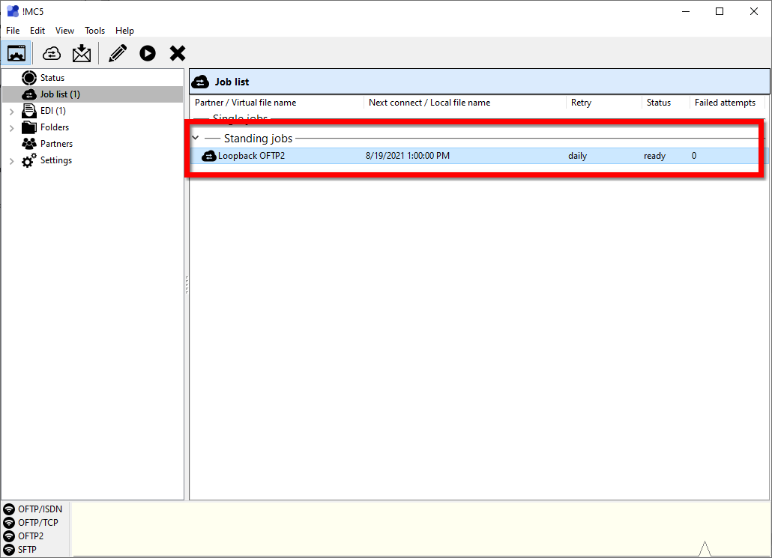772x558 pixels.
Task: Click the activity graph spike at bottom
Action: (705, 548)
